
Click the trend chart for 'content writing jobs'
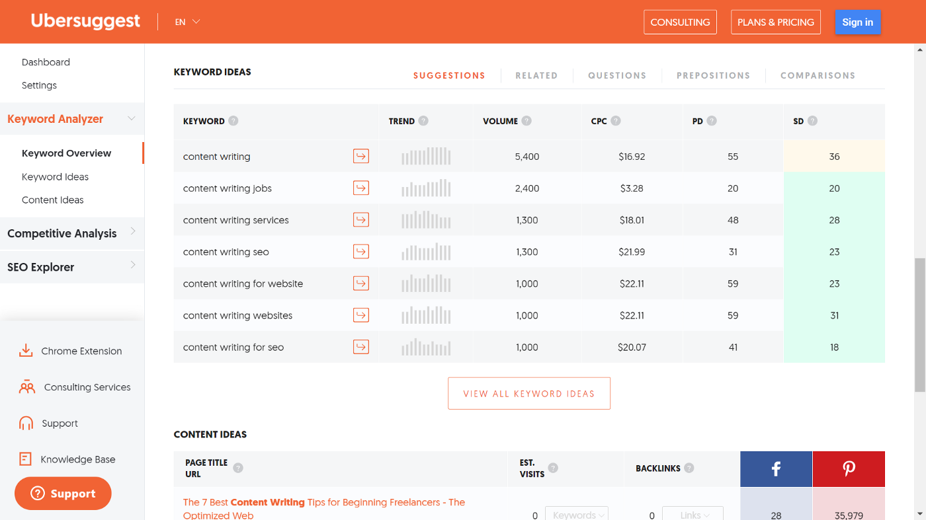(x=426, y=188)
